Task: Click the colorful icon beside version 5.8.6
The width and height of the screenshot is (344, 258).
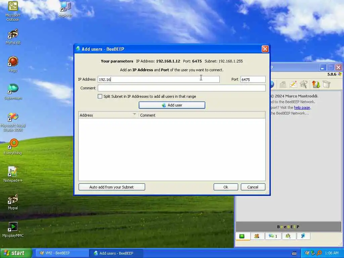Action: click(340, 74)
